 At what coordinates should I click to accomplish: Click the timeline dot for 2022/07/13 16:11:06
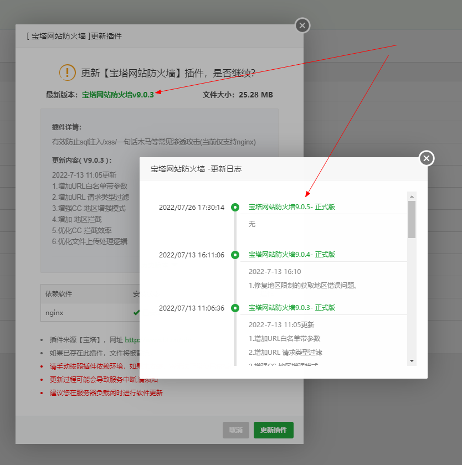(235, 255)
